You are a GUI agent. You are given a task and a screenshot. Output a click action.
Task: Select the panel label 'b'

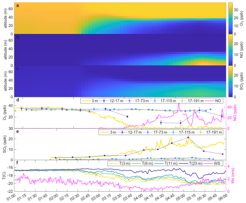click(x=18, y=37)
